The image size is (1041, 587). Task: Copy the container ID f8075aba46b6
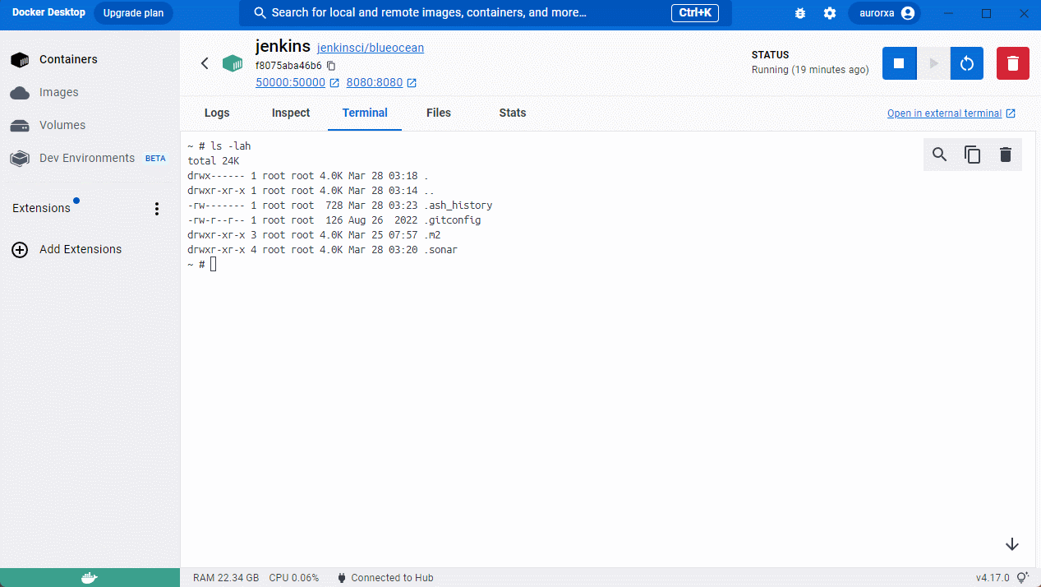[x=331, y=66]
